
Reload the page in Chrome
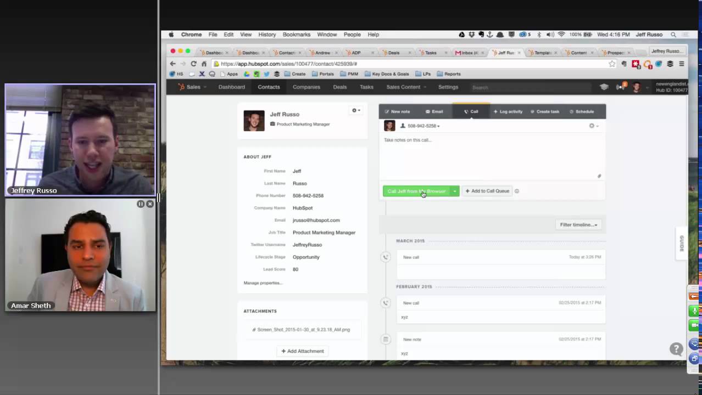[x=193, y=64]
